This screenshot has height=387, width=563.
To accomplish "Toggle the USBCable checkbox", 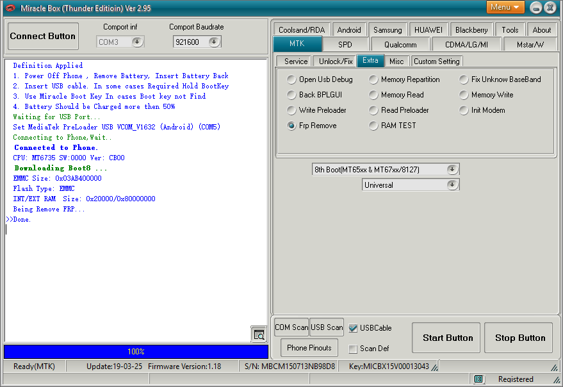I will coord(353,328).
